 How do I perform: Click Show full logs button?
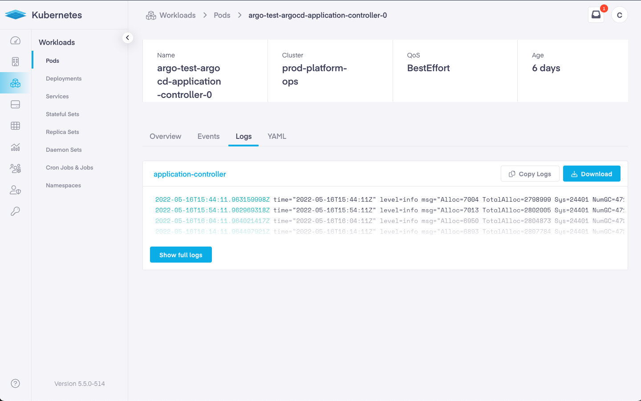tap(181, 255)
